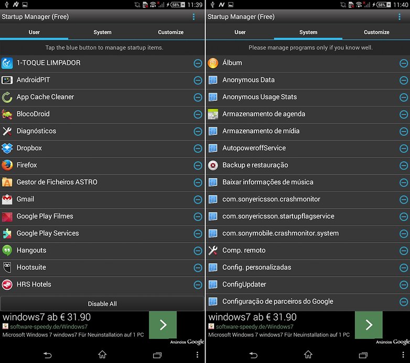The width and height of the screenshot is (410, 363).
Task: Tap windows7 ad headline on left screen
Action: coord(47,317)
